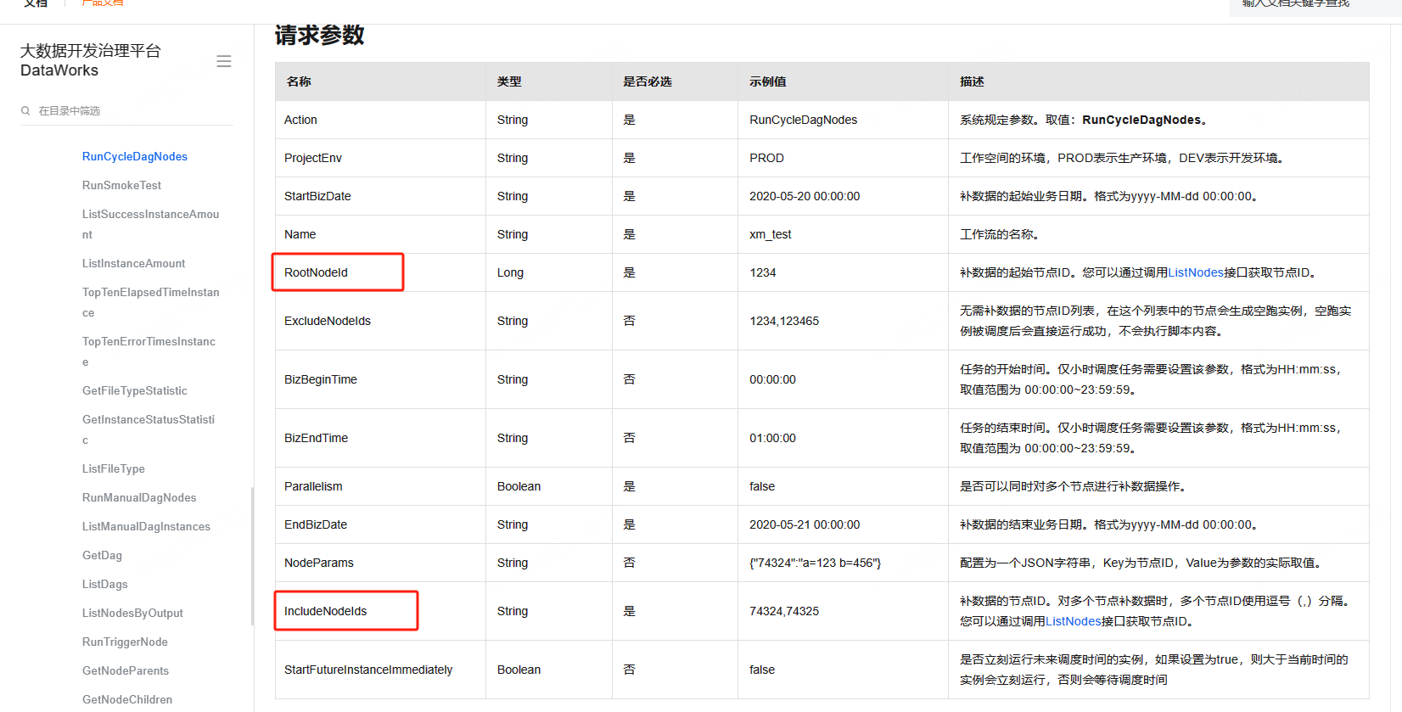Select the BizBeginTime parameter name cell
The width and height of the screenshot is (1402, 712).
380,379
